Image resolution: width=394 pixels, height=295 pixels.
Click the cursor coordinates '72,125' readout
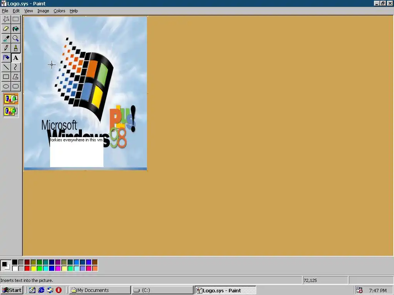311,280
